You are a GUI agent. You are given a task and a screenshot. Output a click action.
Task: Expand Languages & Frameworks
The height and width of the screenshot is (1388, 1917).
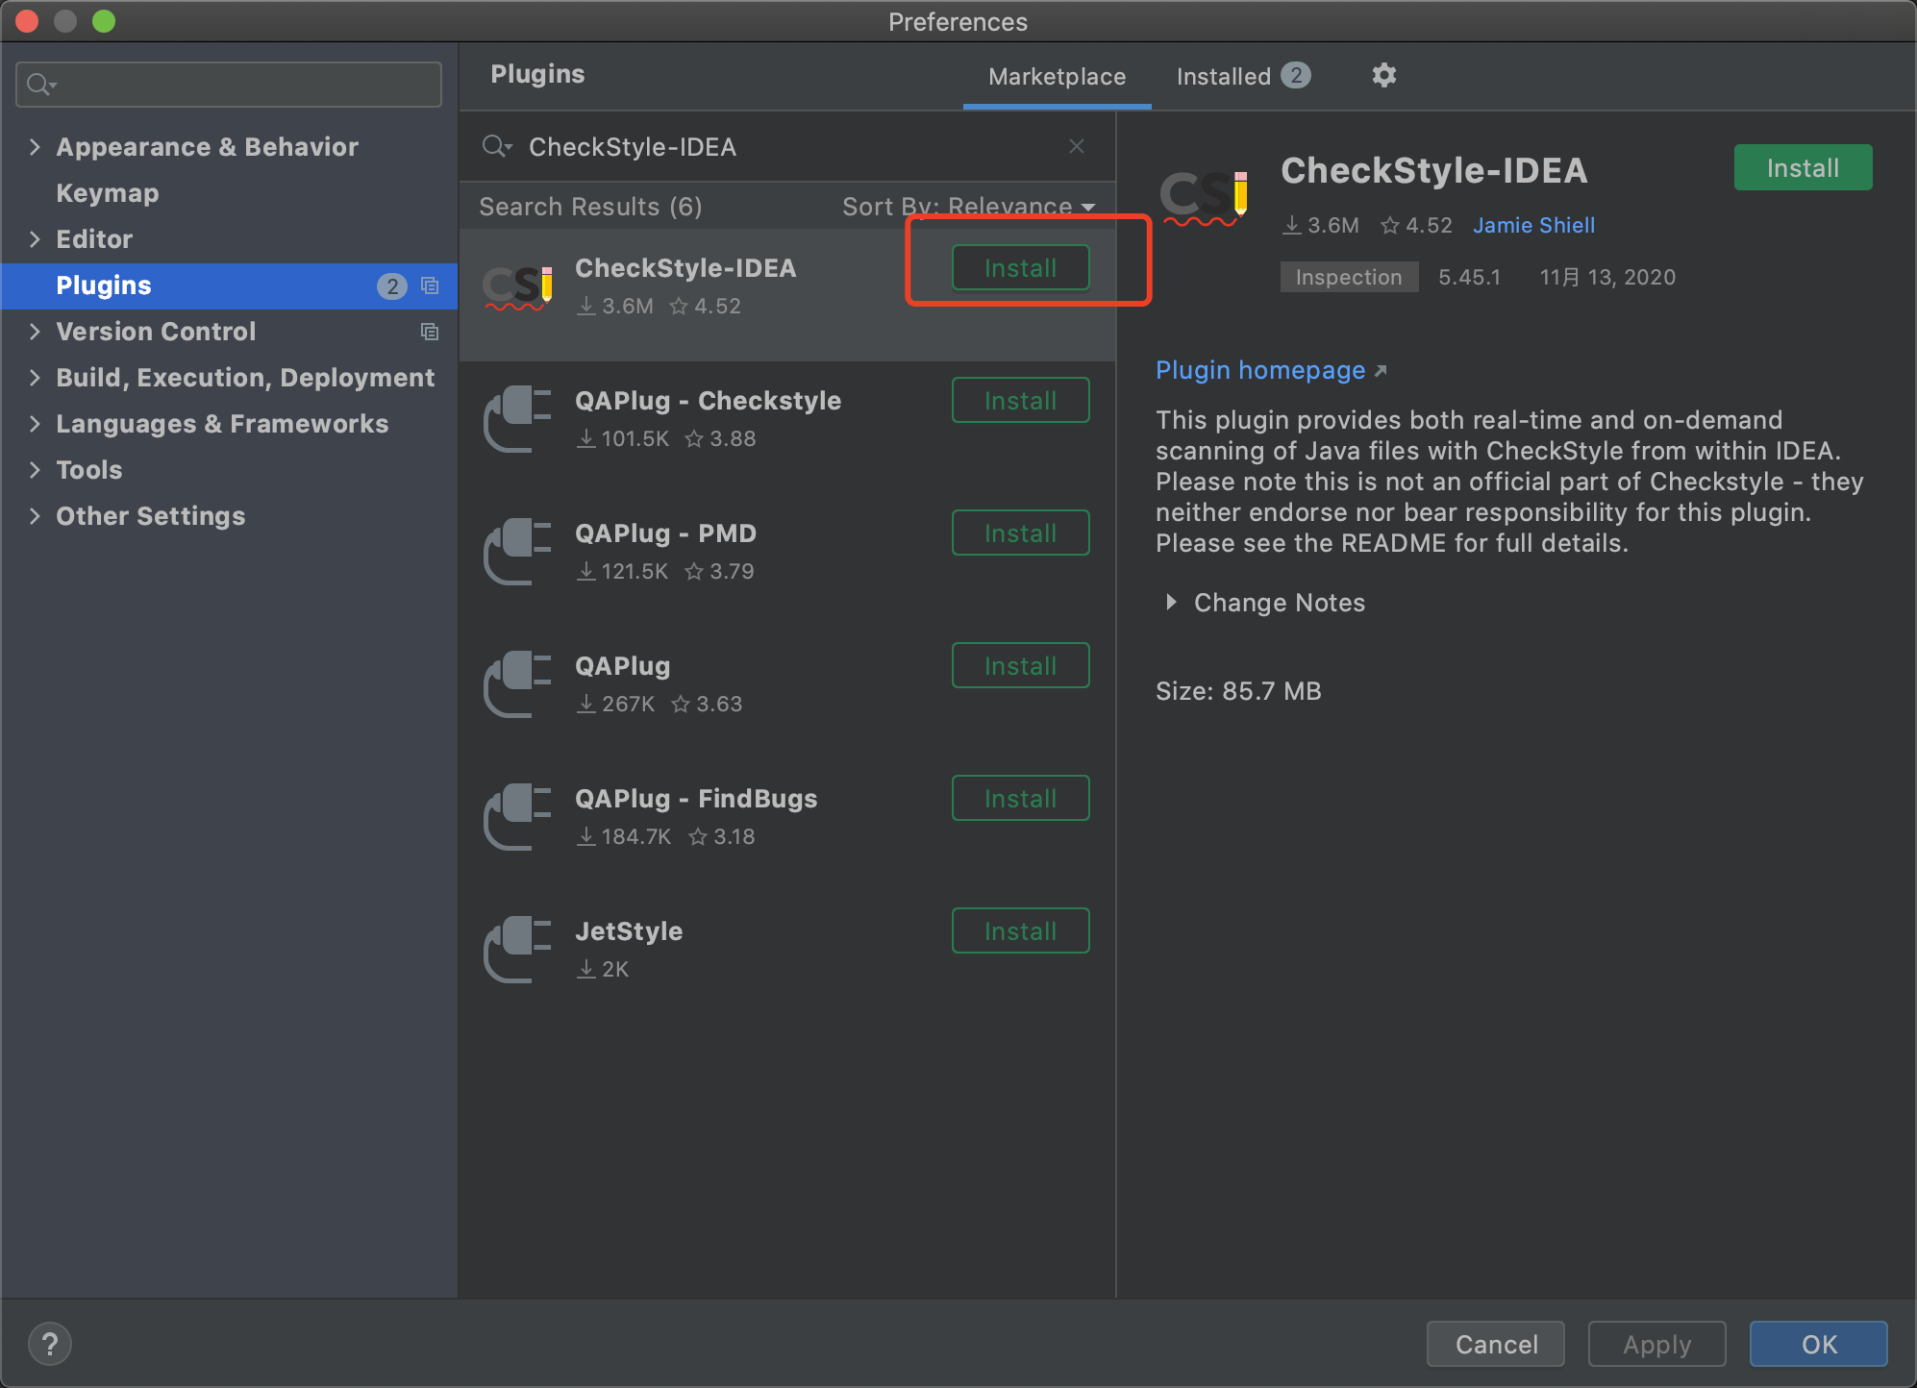tap(35, 423)
